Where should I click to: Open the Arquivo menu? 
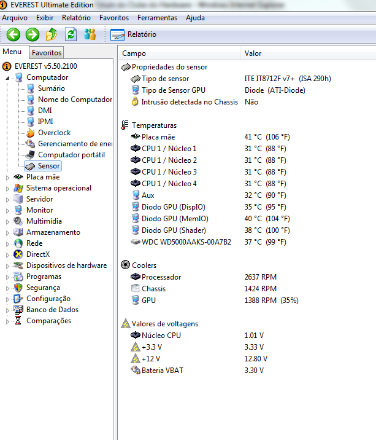click(x=15, y=18)
